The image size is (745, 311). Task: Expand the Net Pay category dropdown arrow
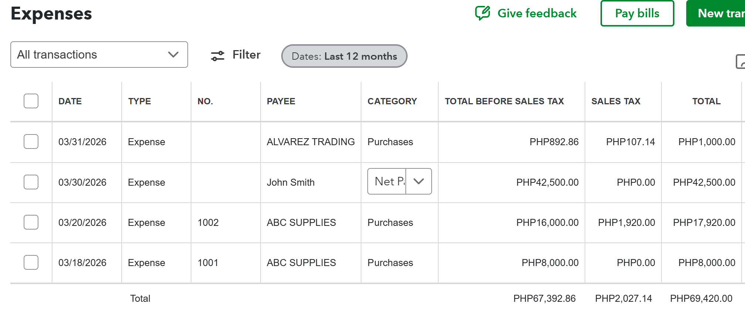pos(419,181)
